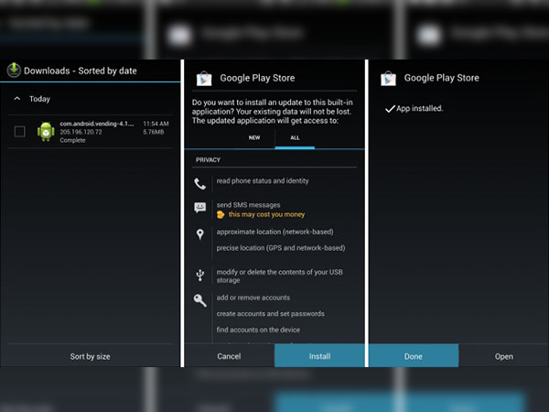Collapse the Today section chevron

click(16, 99)
